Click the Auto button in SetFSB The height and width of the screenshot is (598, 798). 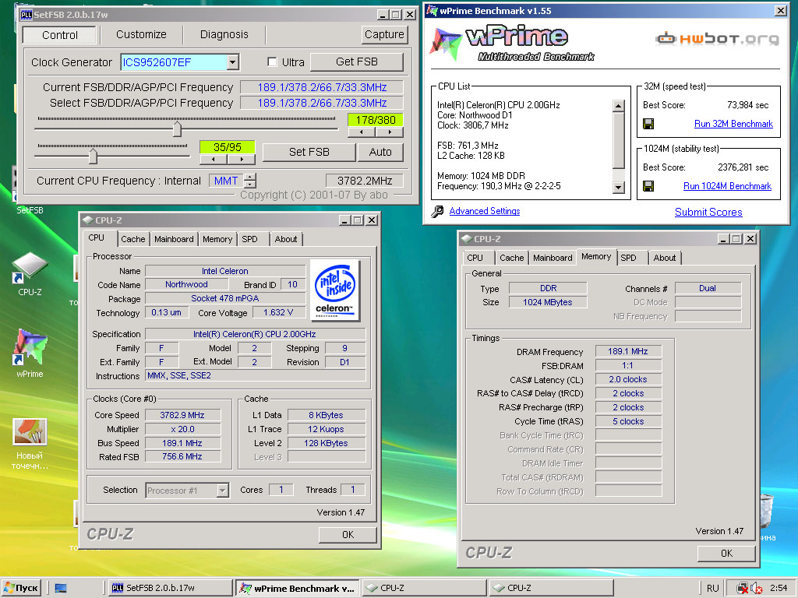[380, 152]
